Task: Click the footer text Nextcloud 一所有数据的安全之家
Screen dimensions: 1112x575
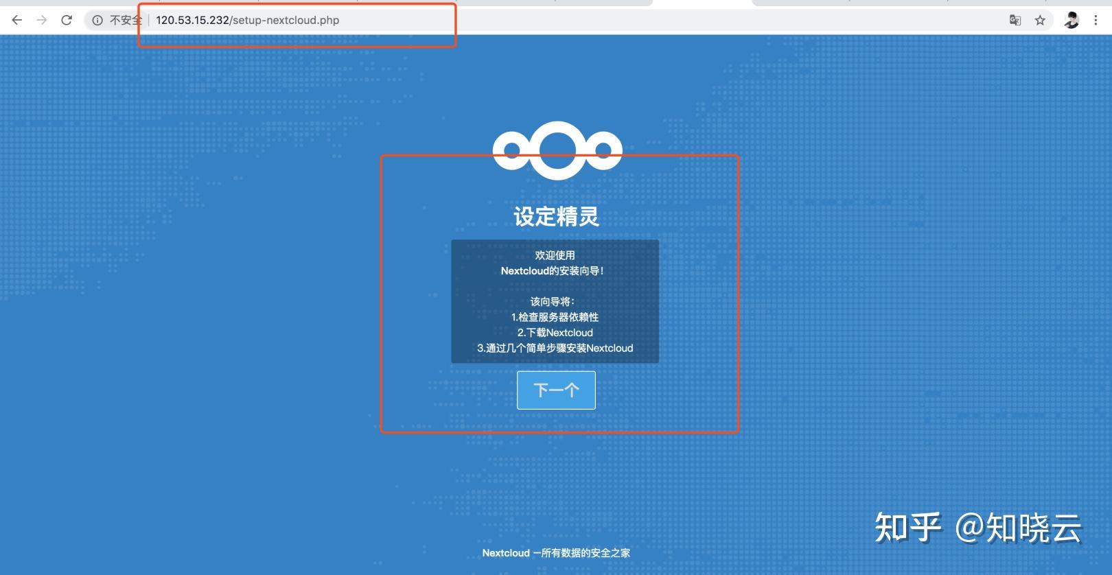Action: coord(556,552)
